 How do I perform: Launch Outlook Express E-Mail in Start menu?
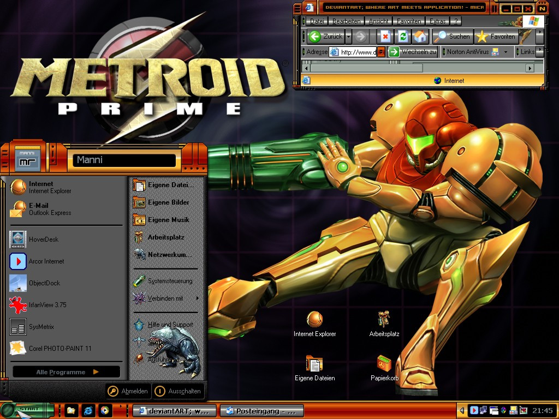pyautogui.click(x=66, y=209)
